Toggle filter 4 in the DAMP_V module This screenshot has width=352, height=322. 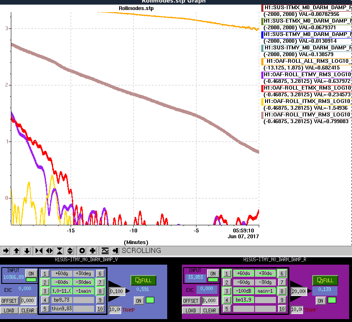[45, 300]
